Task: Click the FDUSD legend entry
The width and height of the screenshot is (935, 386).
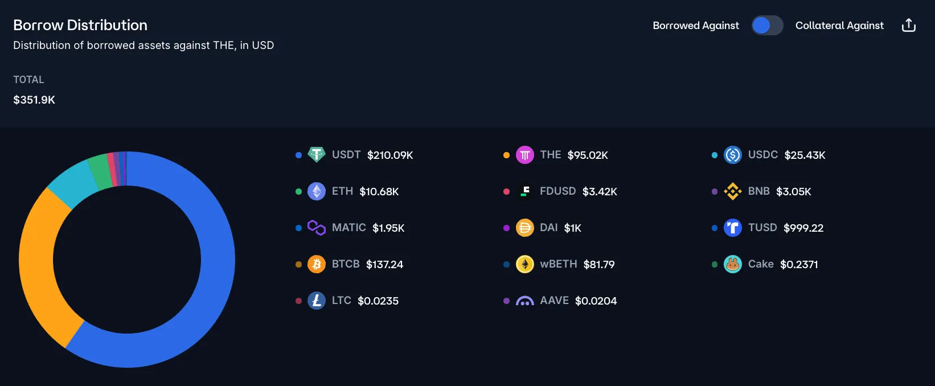Action: pyautogui.click(x=560, y=191)
